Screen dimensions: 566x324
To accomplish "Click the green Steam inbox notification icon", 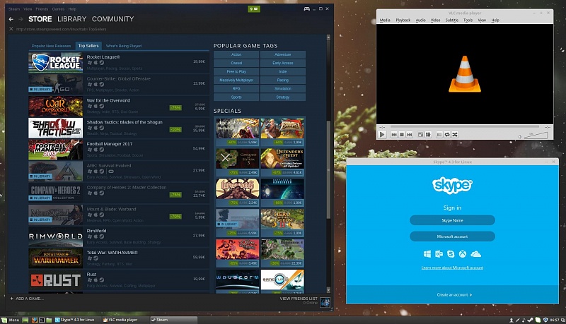I will point(254,8).
